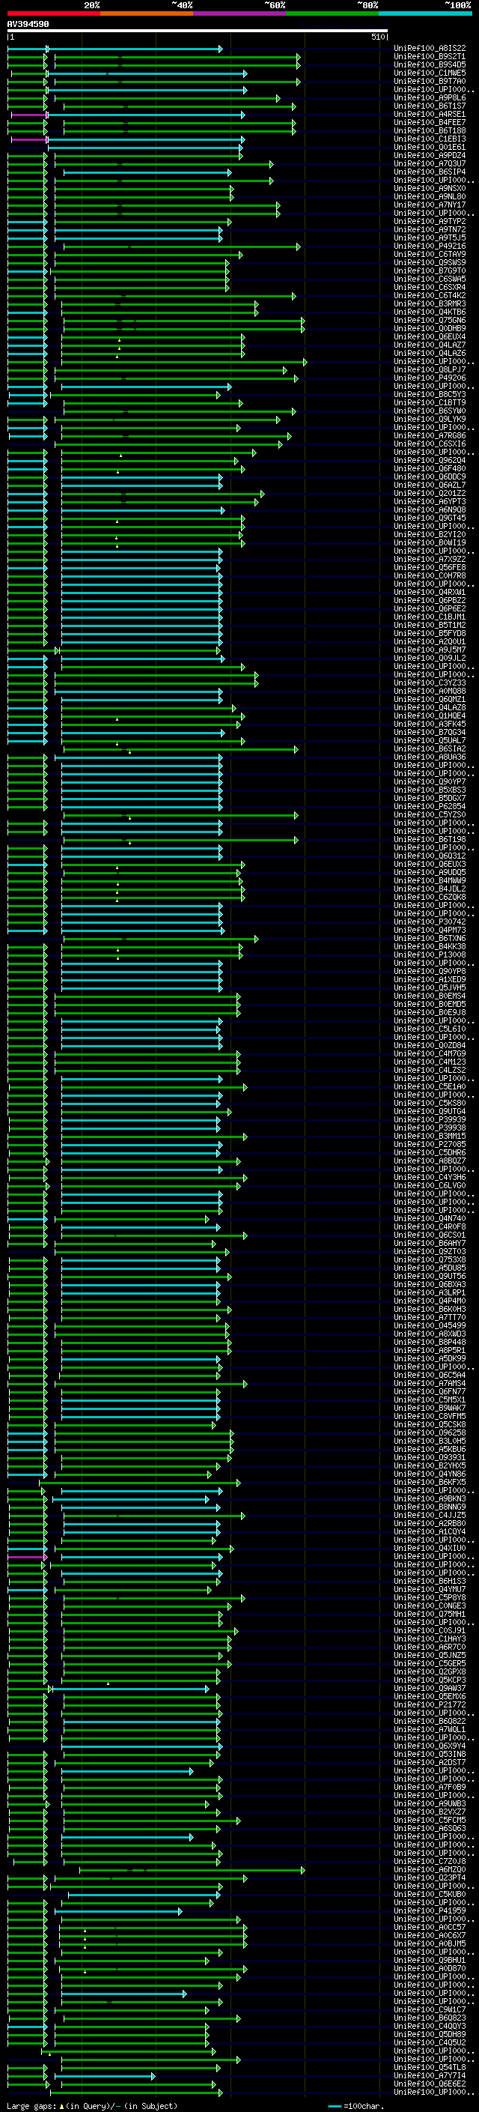Click hit label UniRef100_Q8LPJ7

click(430, 370)
